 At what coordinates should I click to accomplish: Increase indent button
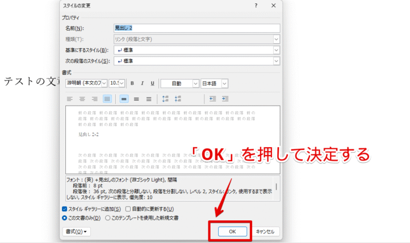(225, 99)
